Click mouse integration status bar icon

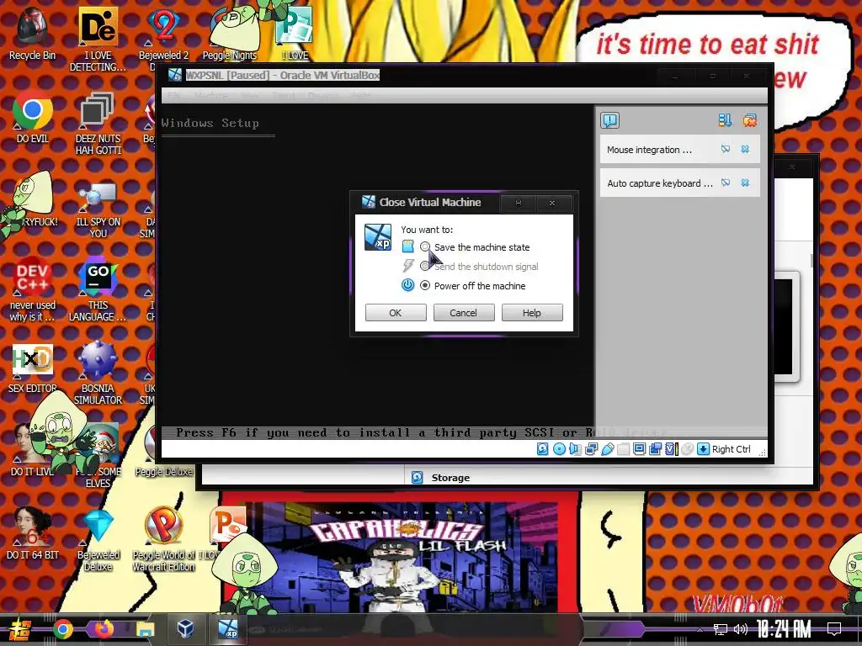pyautogui.click(x=687, y=449)
